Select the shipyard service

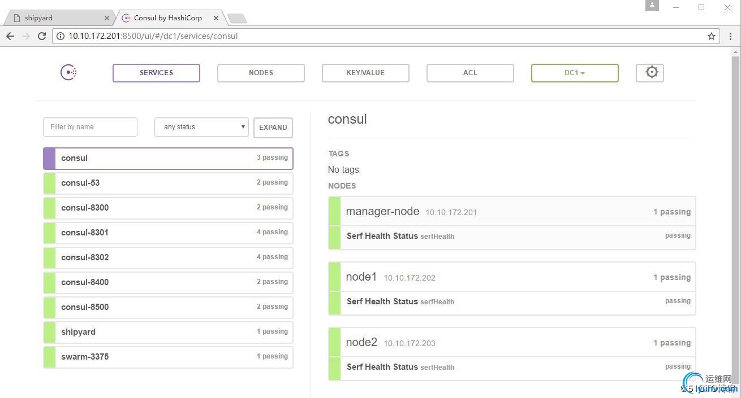click(168, 332)
